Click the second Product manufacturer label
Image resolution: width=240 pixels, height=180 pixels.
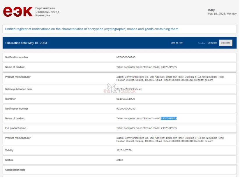(x=18, y=139)
